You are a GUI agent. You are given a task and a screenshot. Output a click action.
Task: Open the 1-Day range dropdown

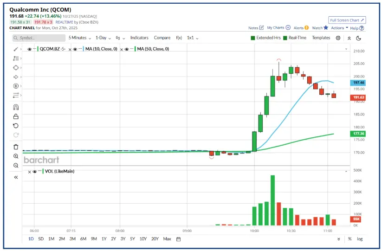pyautogui.click(x=103, y=38)
